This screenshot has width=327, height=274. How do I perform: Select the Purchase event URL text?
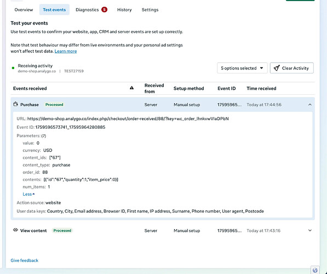[128, 118]
